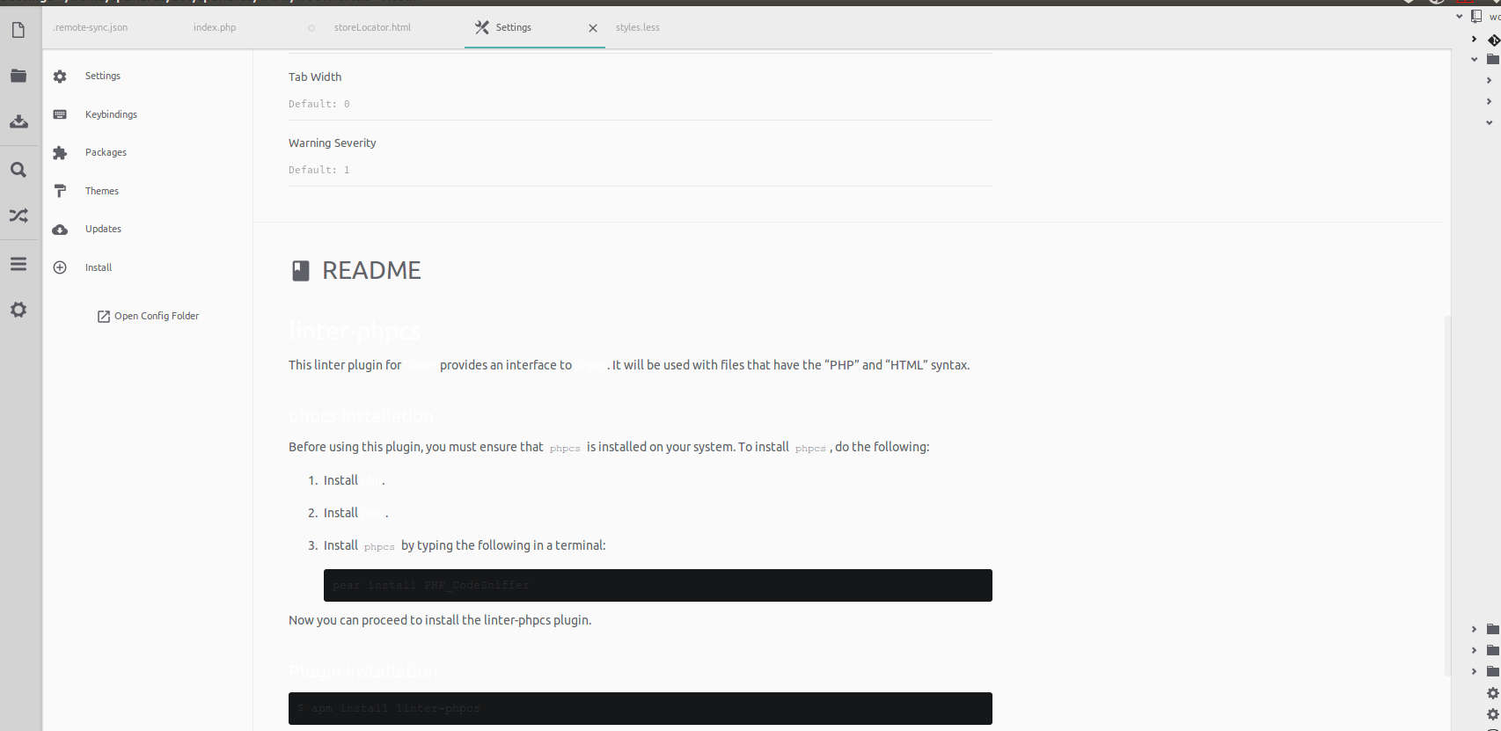The height and width of the screenshot is (731, 1501).
Task: Click the 'pear install PHP_CodeSniffer' code block
Action: [658, 586]
